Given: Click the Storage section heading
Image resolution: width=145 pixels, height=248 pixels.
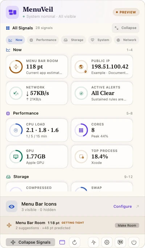Looking at the screenshot, I should 21,177.
